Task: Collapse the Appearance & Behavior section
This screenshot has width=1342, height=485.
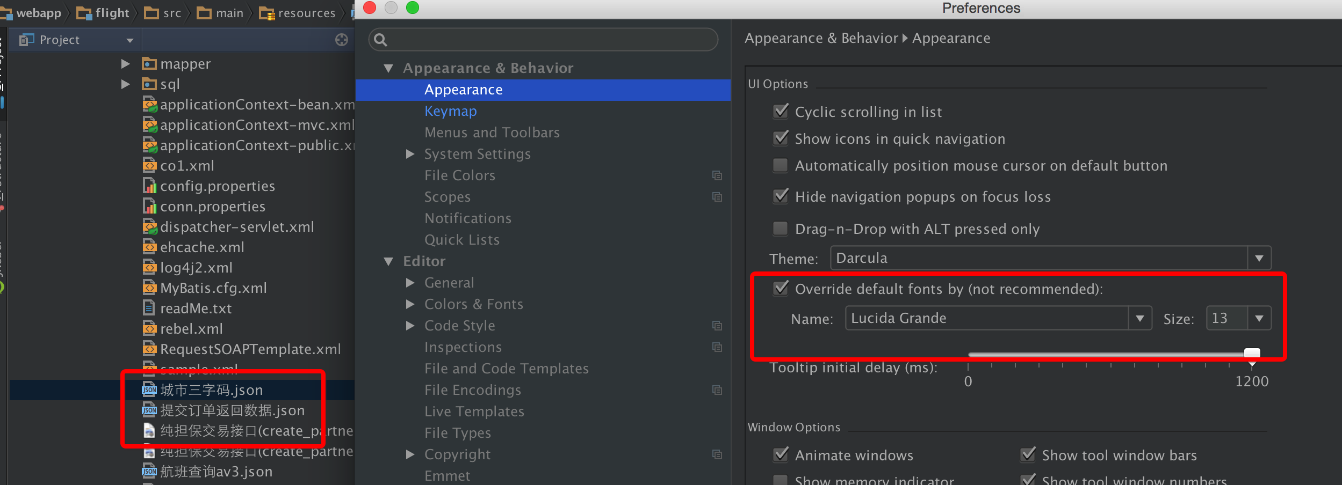Action: (x=388, y=68)
